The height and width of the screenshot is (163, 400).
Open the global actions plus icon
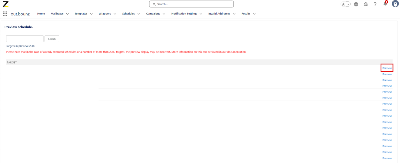tap(356, 4)
